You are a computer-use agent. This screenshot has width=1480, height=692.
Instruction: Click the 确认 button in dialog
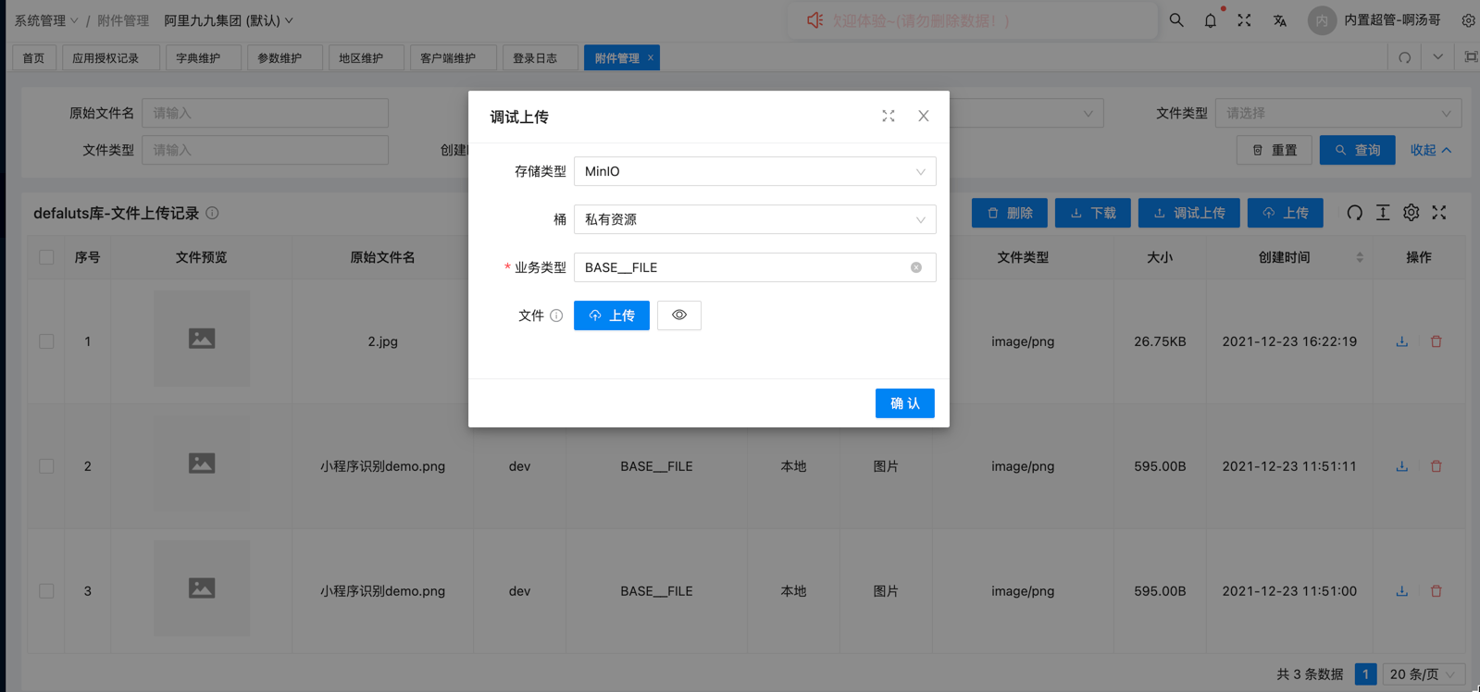(904, 403)
